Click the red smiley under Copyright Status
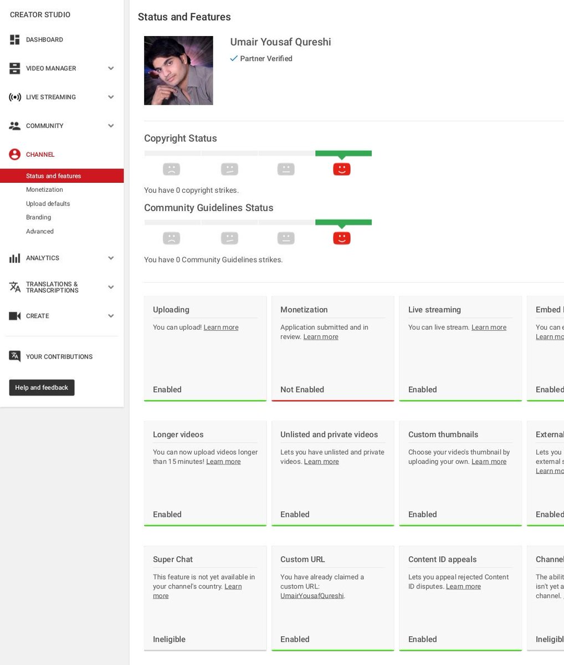The height and width of the screenshot is (665, 564). tap(342, 169)
